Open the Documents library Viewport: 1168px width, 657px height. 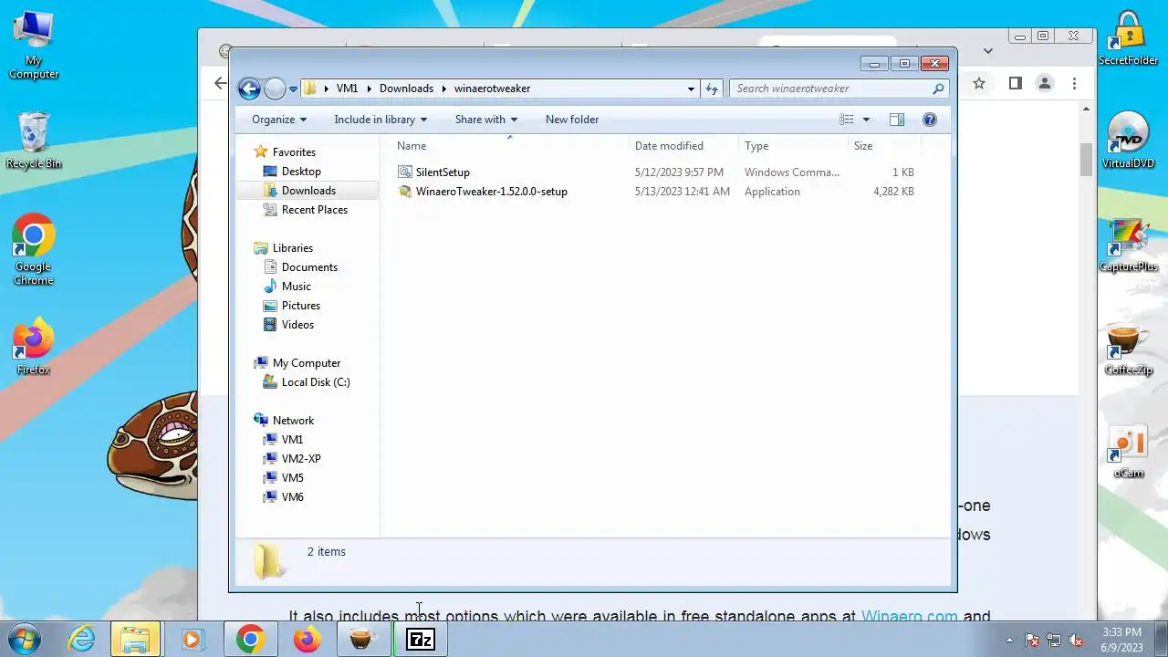[x=309, y=267]
